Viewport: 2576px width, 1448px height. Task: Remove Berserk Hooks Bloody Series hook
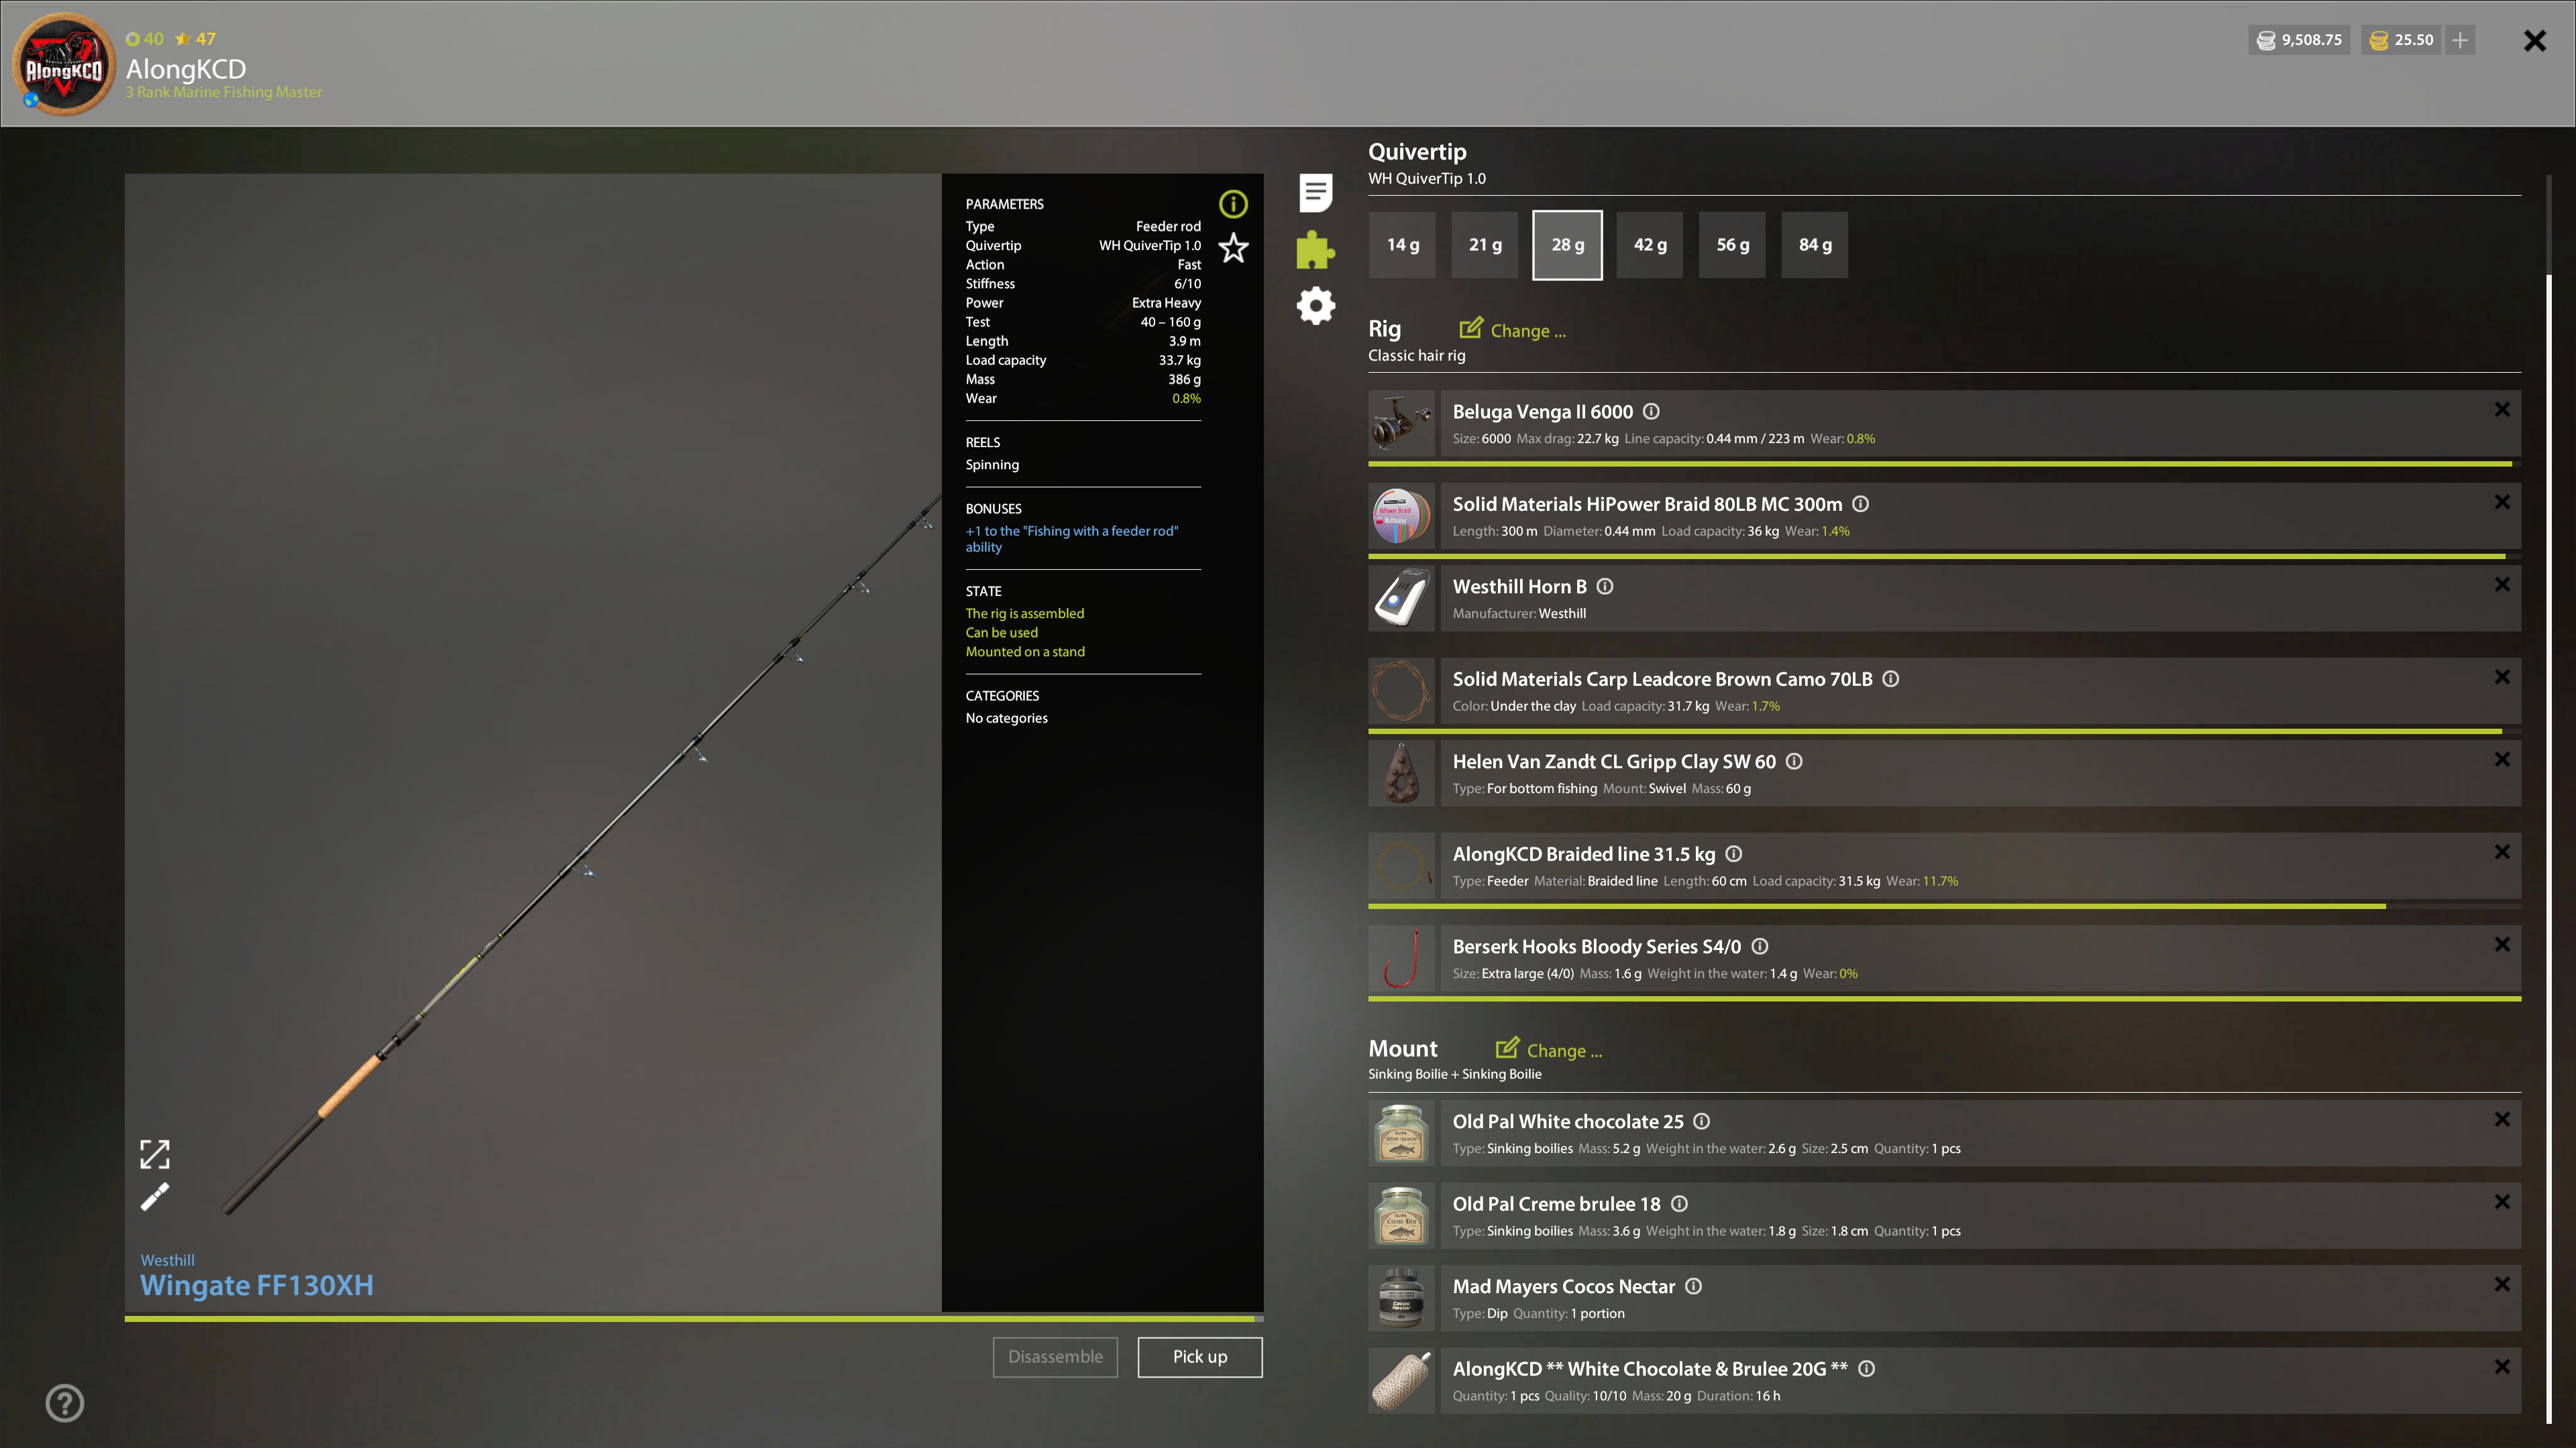(2502, 945)
